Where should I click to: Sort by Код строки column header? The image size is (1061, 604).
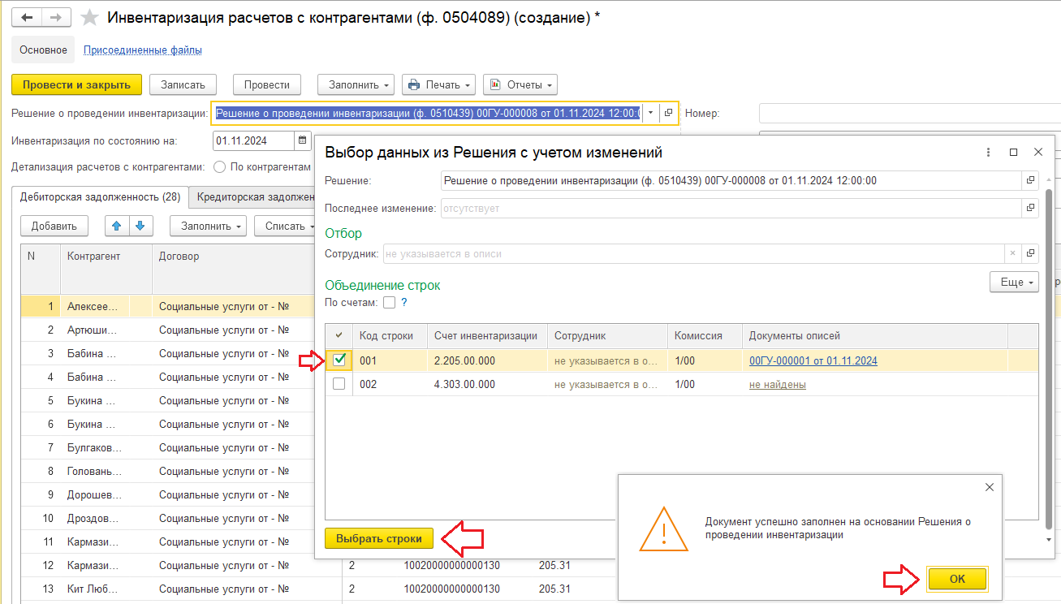tap(390, 335)
